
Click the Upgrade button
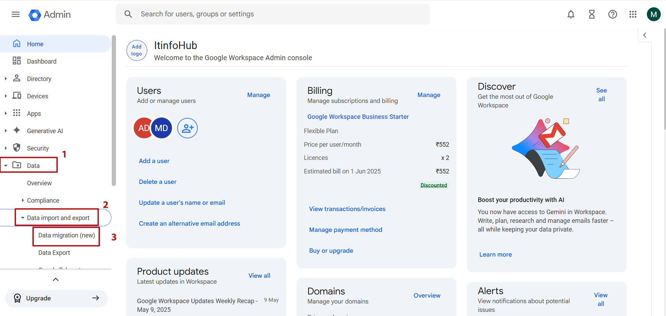click(56, 298)
